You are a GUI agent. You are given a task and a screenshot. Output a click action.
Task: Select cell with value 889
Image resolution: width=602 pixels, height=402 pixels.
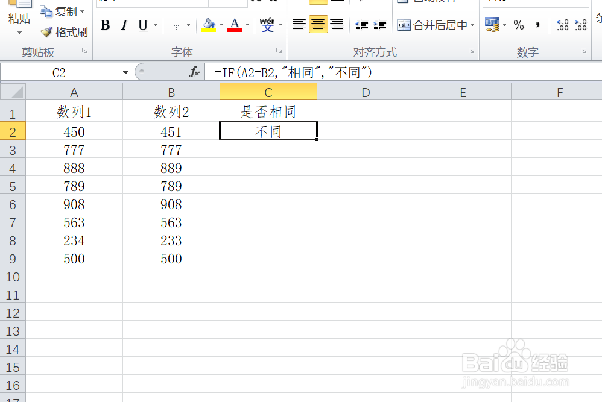tap(171, 168)
